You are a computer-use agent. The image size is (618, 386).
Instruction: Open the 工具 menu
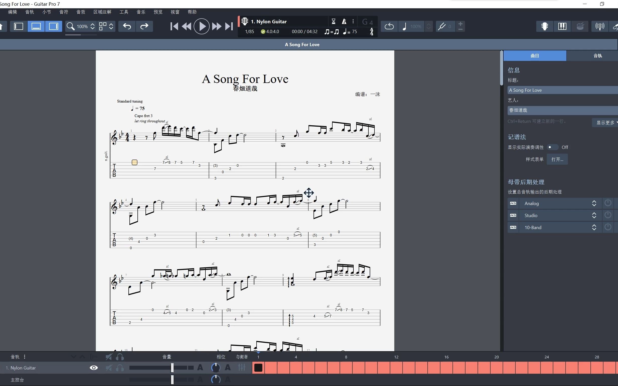click(124, 12)
